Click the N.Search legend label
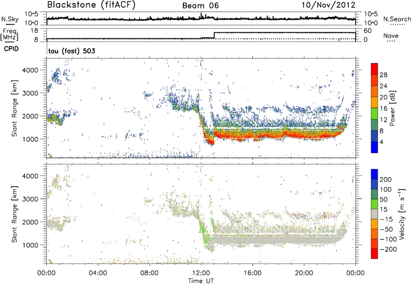 [397, 19]
